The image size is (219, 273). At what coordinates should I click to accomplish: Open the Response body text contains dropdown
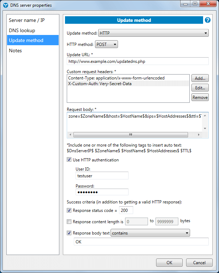click(x=150, y=233)
